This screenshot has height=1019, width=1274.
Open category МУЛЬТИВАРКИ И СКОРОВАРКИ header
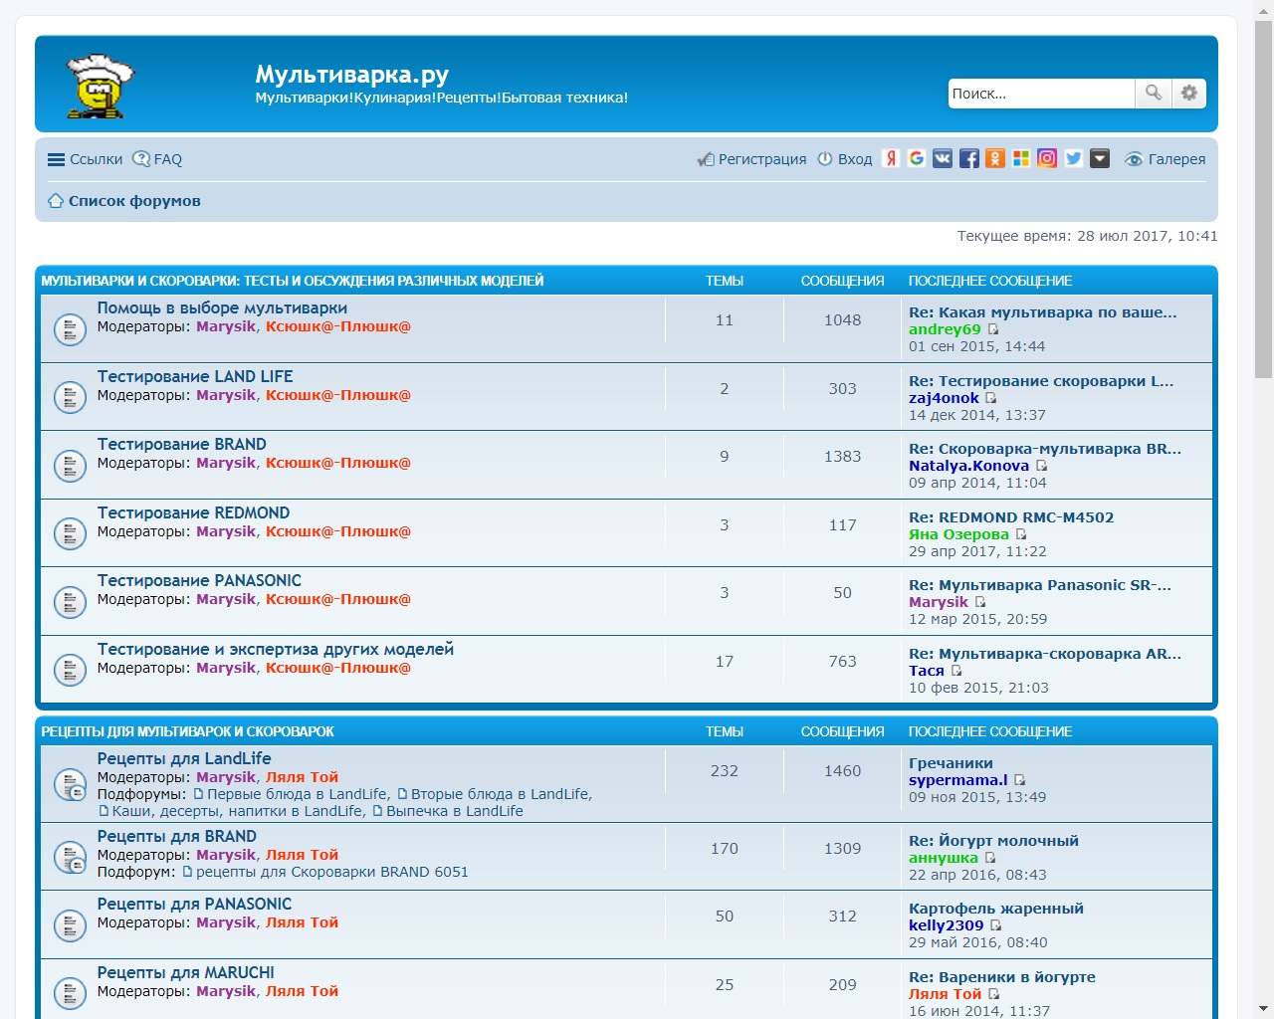coord(292,282)
